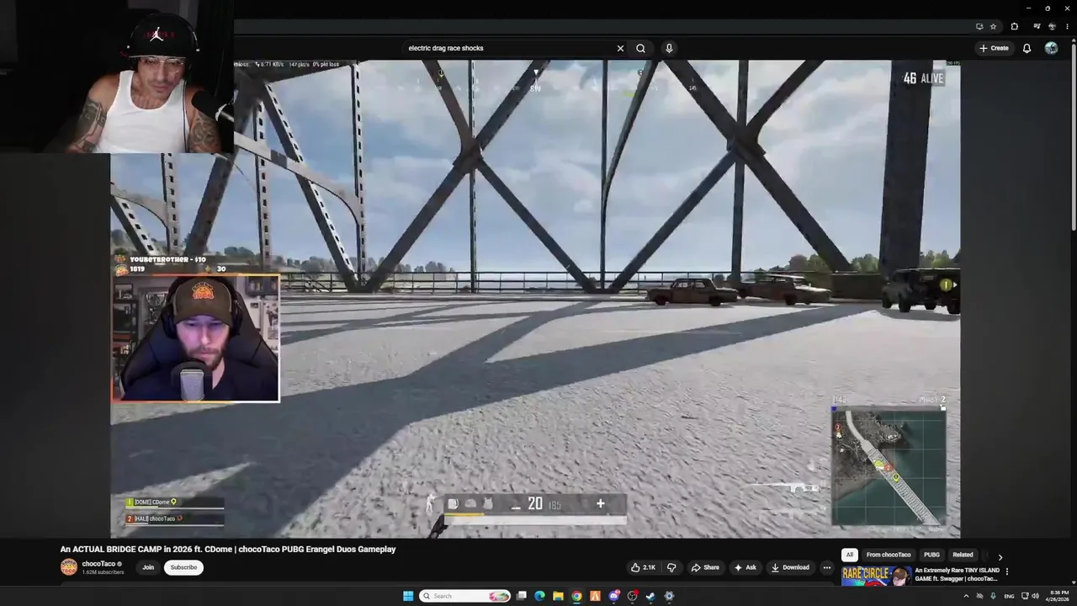Viewport: 1077px width, 606px height.
Task: Select the All filter chip
Action: pyautogui.click(x=850, y=555)
